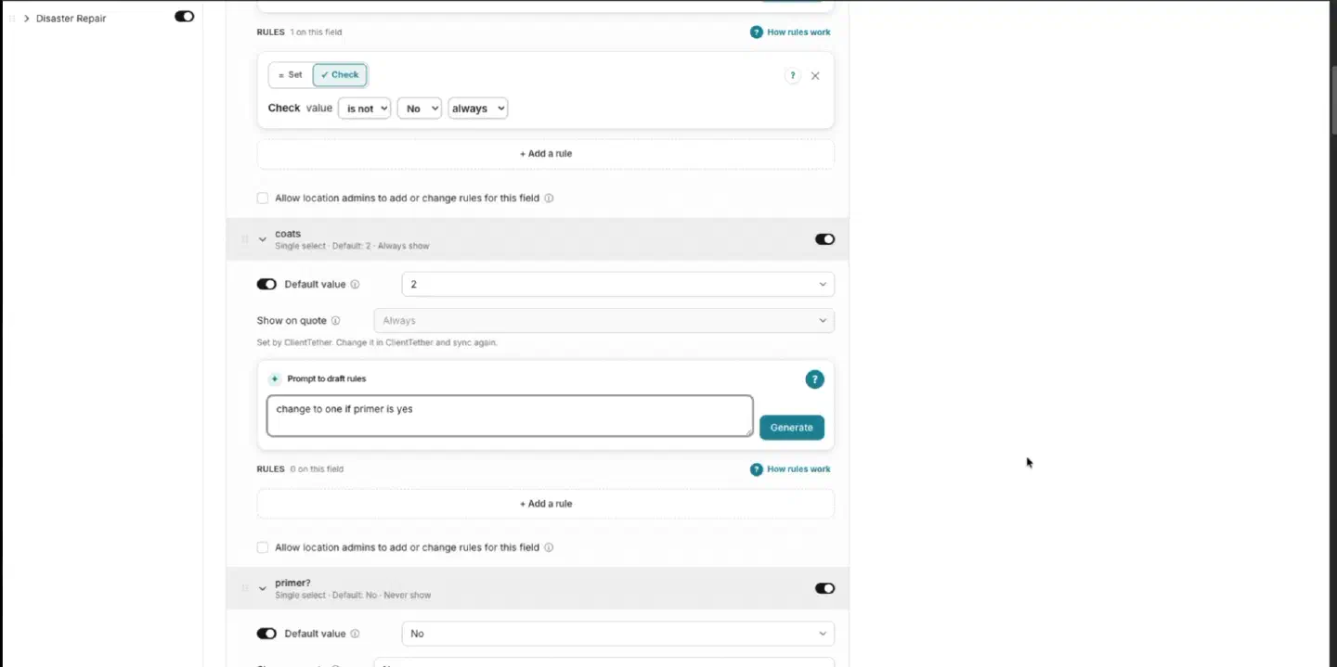Open the coats default value dropdown showing 2
This screenshot has width=1337, height=667.
tap(617, 284)
